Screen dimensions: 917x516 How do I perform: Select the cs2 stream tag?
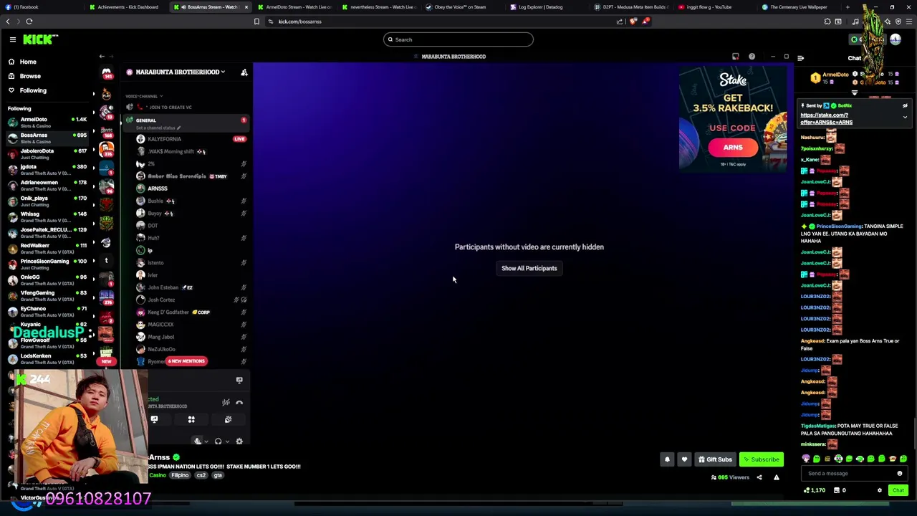tap(201, 476)
